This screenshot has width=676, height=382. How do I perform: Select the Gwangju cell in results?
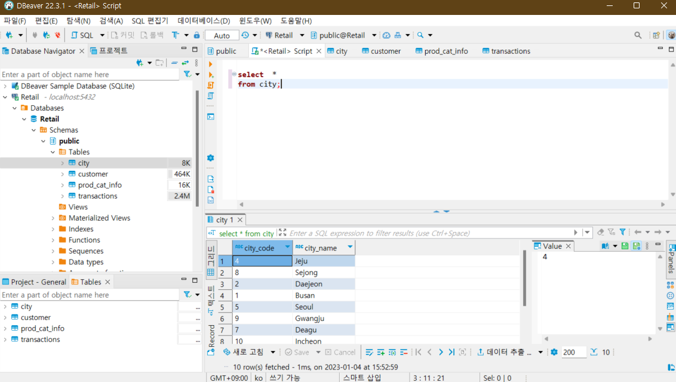(324, 318)
